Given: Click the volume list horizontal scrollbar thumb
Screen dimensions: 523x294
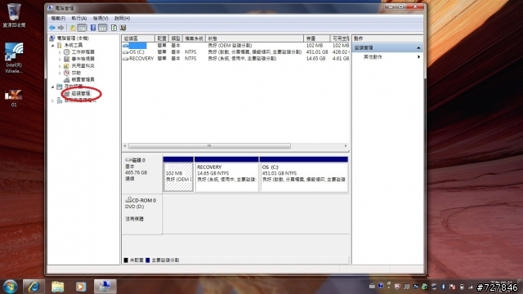Looking at the screenshot, I should [x=209, y=146].
